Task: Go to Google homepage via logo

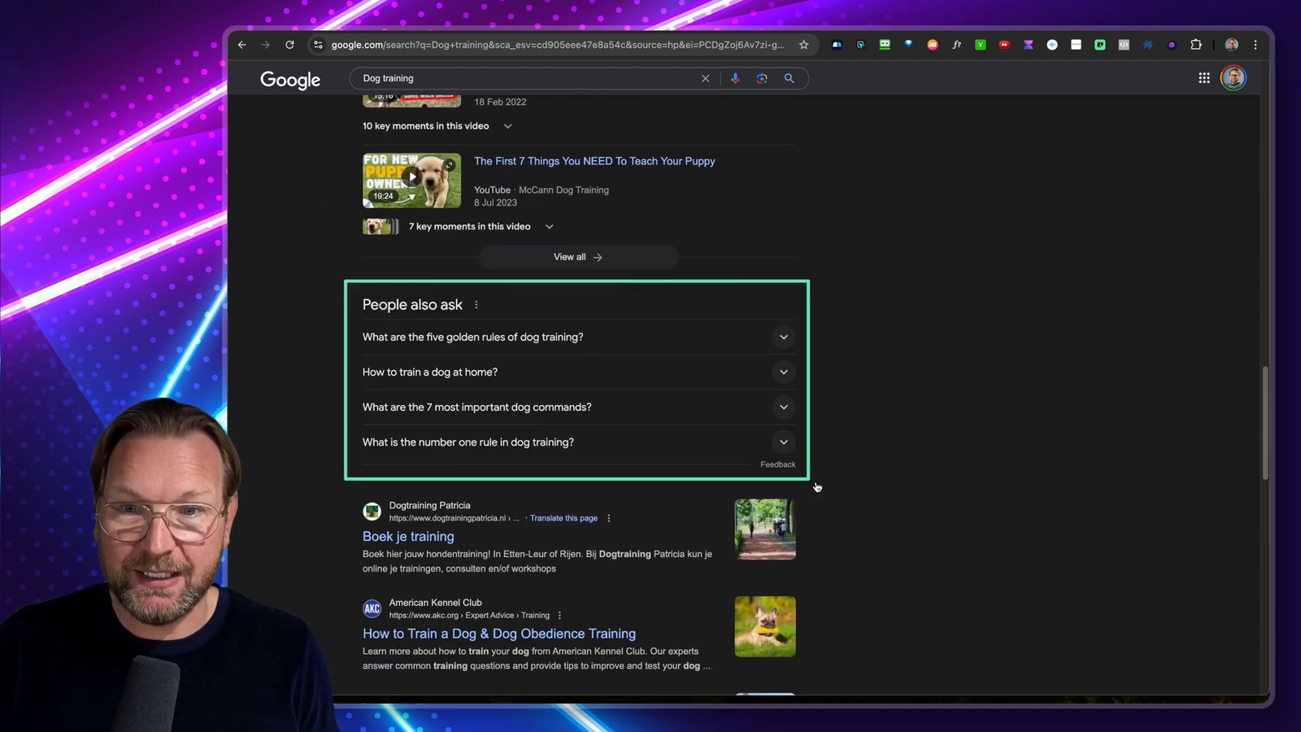Action: (290, 80)
